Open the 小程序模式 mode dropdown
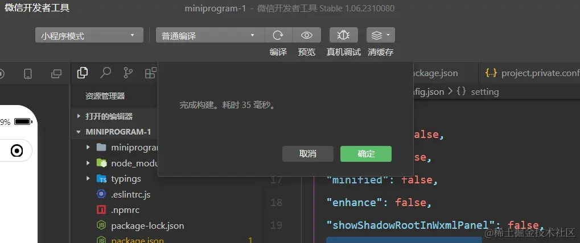 click(x=89, y=35)
